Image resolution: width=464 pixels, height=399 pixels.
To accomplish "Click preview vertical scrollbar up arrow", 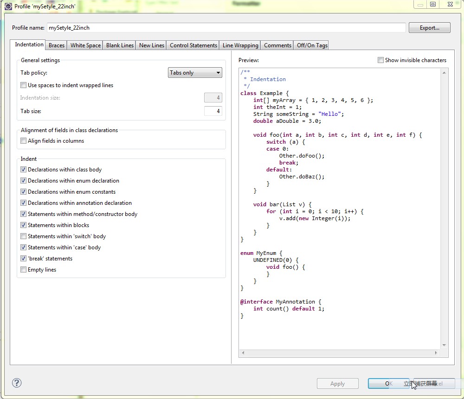I will tap(444, 73).
